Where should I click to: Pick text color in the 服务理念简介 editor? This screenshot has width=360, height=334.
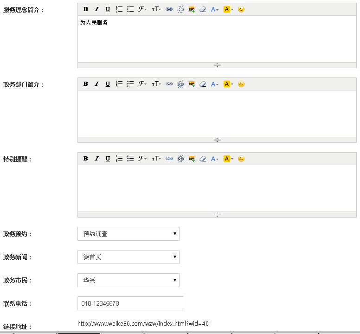214,9
